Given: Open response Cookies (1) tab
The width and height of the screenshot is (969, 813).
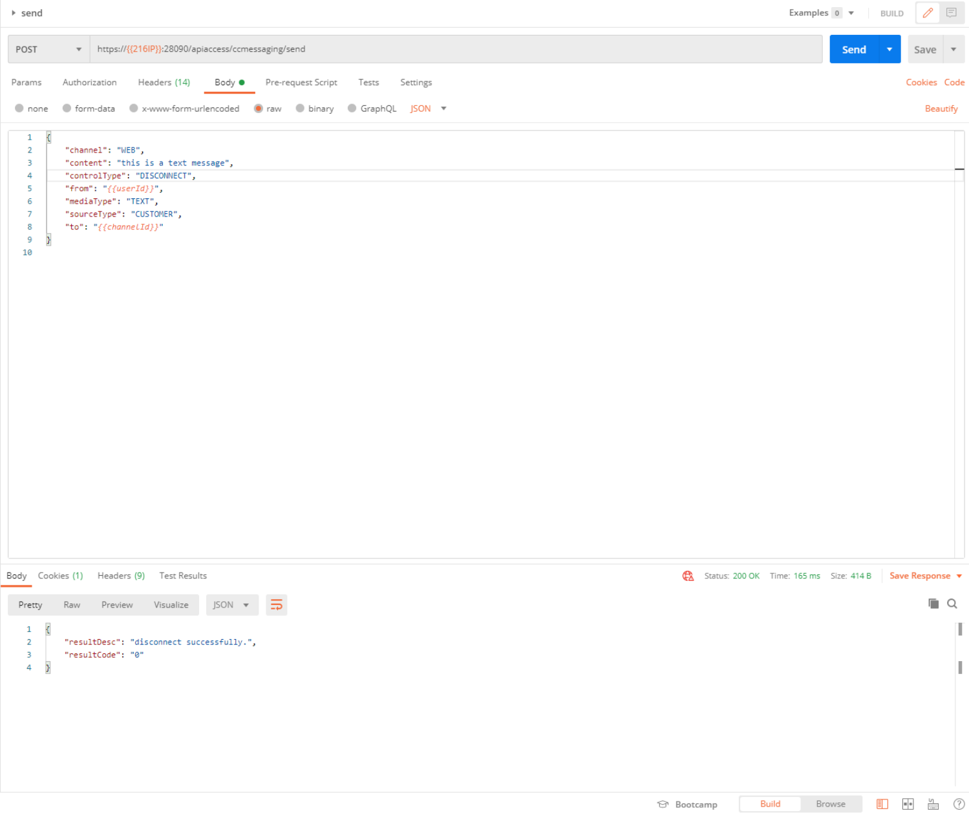Looking at the screenshot, I should tap(60, 576).
